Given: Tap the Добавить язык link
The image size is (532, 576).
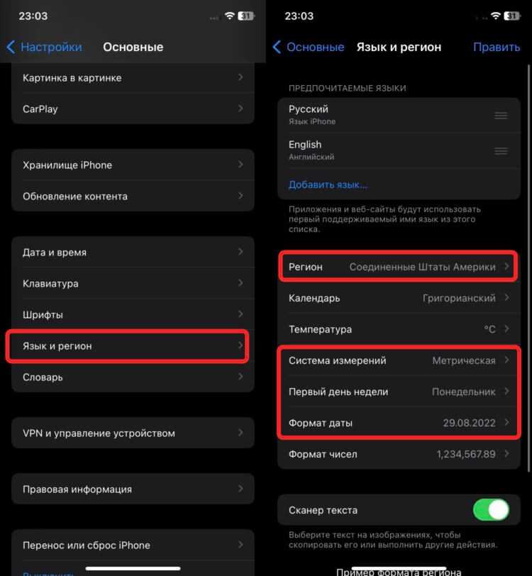Looking at the screenshot, I should (x=328, y=184).
